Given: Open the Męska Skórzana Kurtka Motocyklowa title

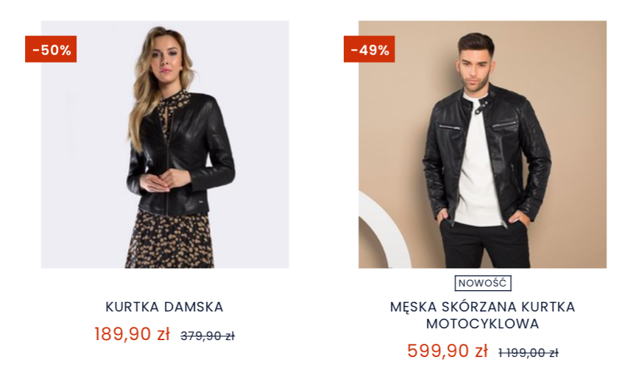Looking at the screenshot, I should tap(482, 315).
